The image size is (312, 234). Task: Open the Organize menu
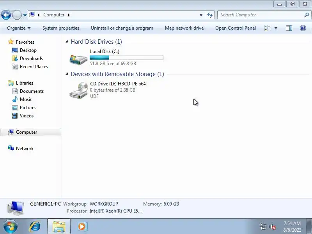pos(19,28)
